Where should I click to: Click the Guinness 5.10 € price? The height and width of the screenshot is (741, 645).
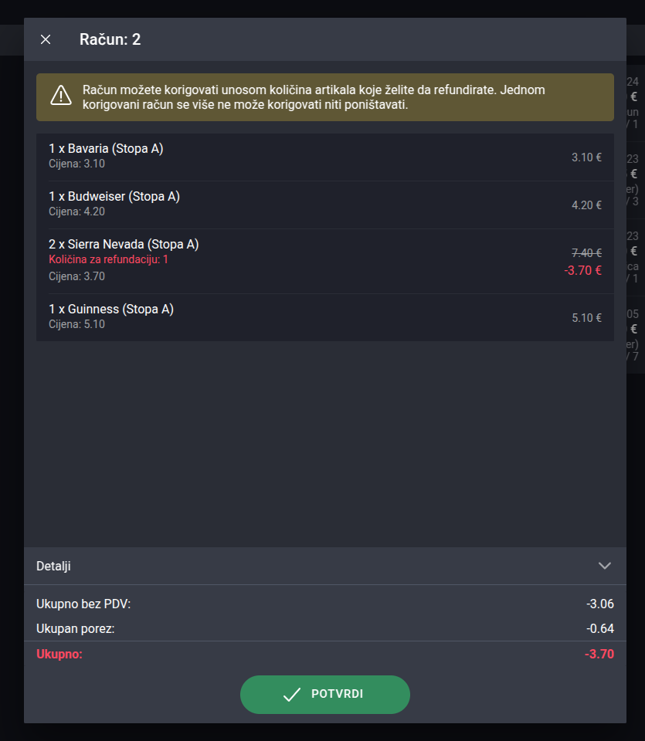[x=586, y=318]
